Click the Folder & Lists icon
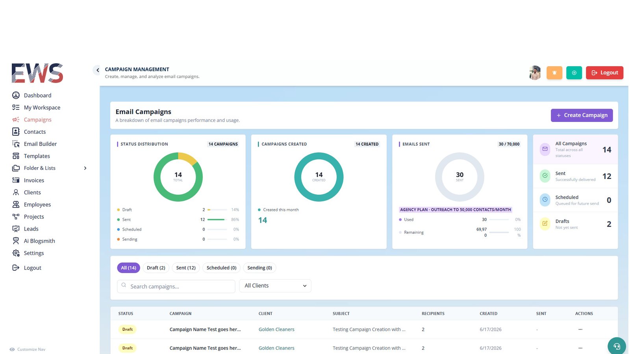The width and height of the screenshot is (630, 354). coord(16,168)
